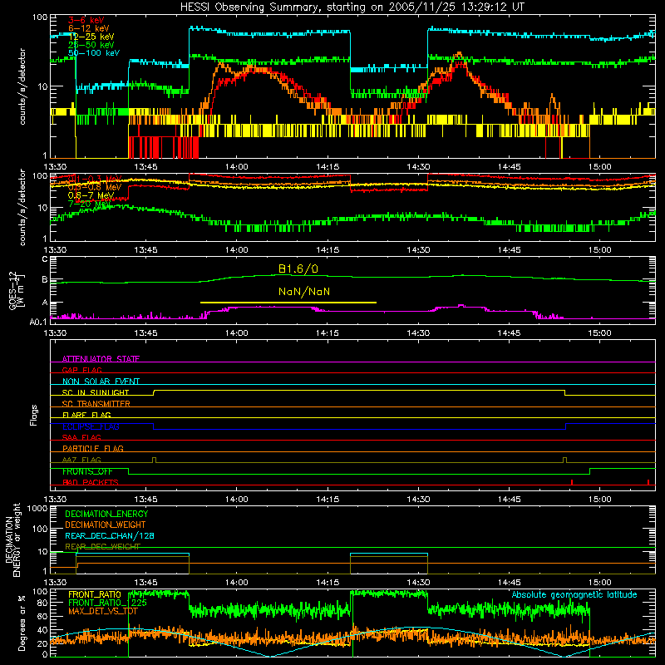Click the FRONTS_OFF flag label
The image size is (665, 665).
pos(87,471)
